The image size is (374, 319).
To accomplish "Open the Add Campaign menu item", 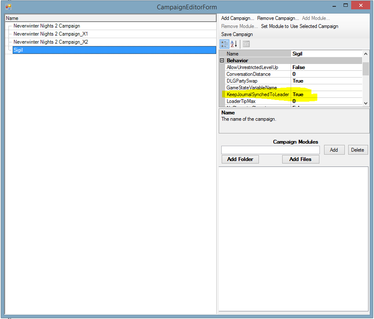I will [x=237, y=18].
